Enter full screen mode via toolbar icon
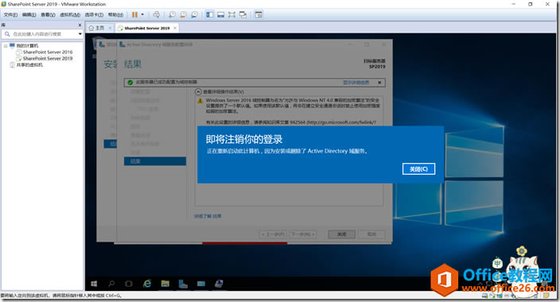 231,14
